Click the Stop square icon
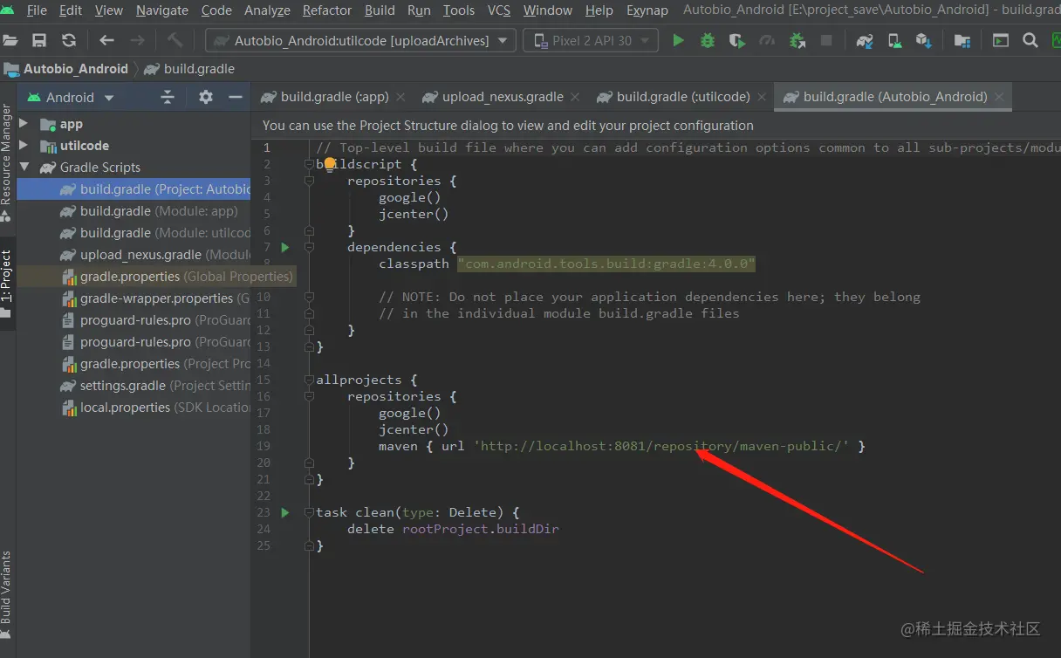 [826, 40]
